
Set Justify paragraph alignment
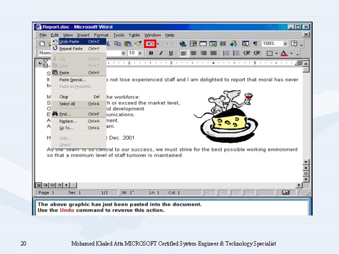pos(213,53)
